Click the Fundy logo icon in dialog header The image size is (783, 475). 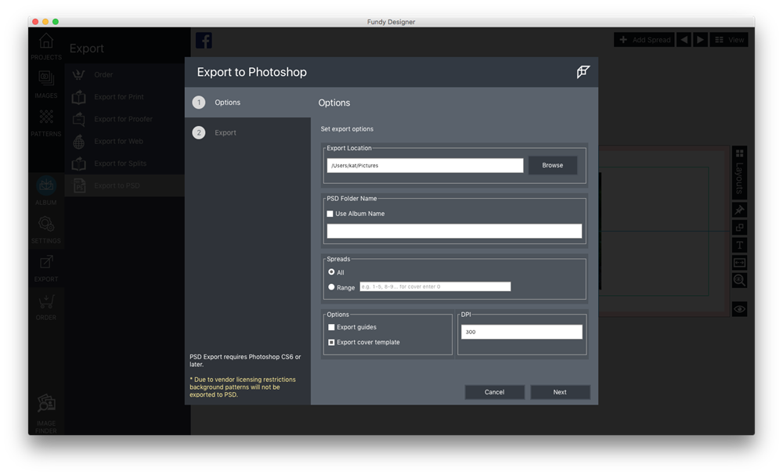[x=583, y=72]
